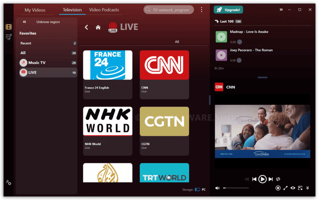Click the green album art of Madnap
319x200 pixels.
pos(221,37)
